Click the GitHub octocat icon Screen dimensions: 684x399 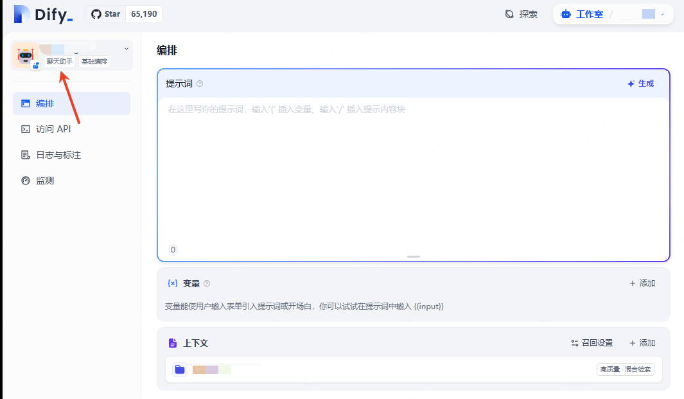coord(96,14)
